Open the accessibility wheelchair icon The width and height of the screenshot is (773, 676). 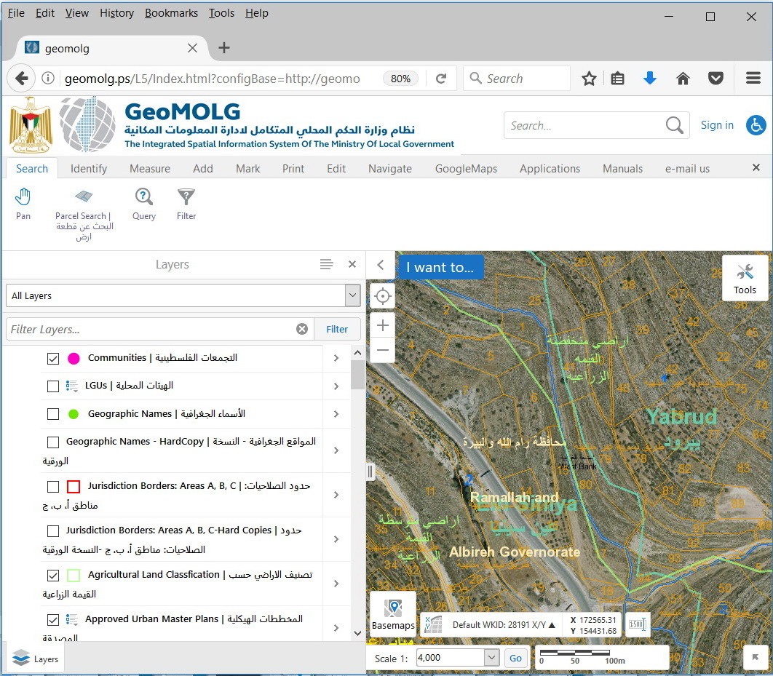pyautogui.click(x=756, y=125)
